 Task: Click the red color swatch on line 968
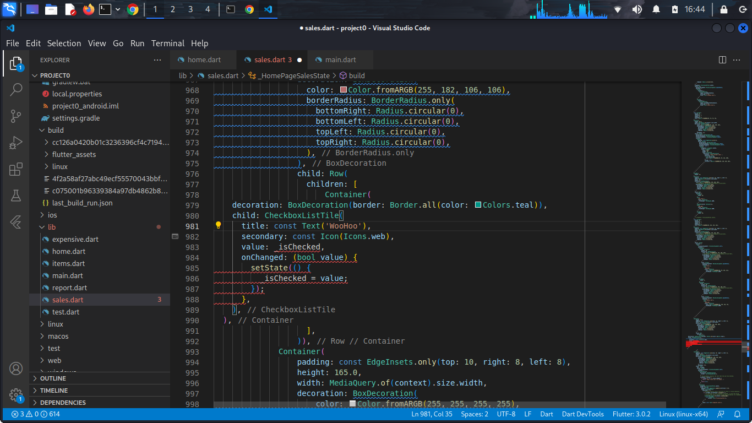[344, 90]
